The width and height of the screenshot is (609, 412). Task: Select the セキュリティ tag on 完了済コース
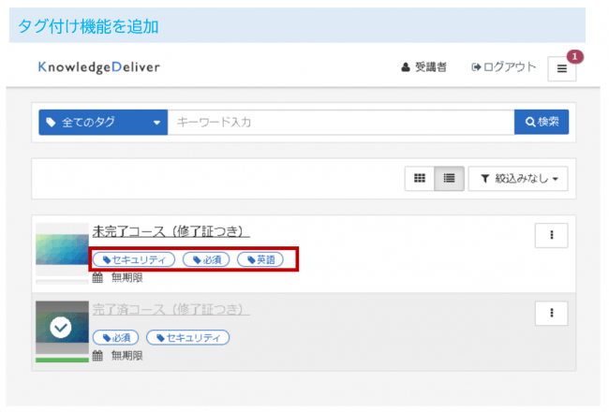(x=187, y=337)
